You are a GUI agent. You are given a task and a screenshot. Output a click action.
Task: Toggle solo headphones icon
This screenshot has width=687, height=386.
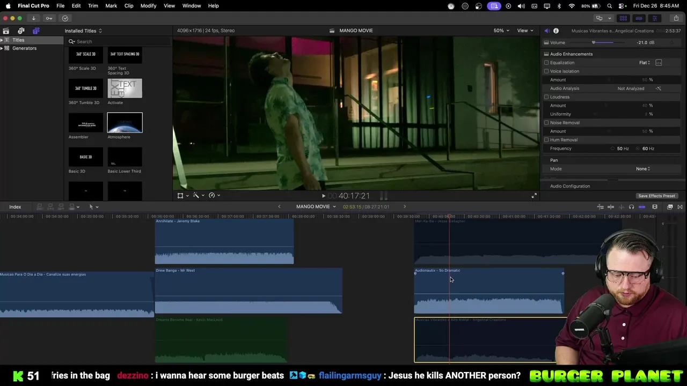pyautogui.click(x=631, y=207)
